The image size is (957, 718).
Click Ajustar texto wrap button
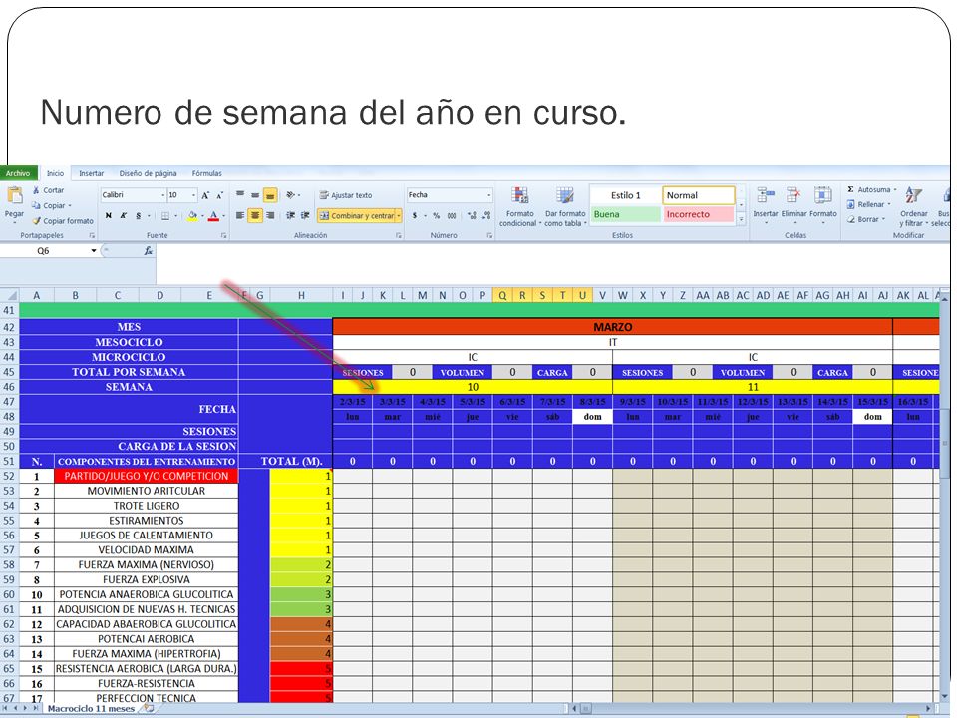346,195
